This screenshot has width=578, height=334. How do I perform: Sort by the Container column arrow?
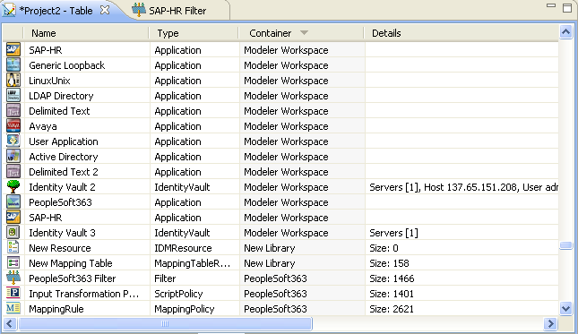[304, 33]
